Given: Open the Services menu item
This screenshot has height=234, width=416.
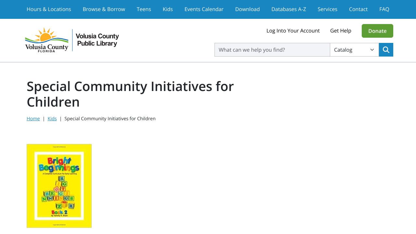Looking at the screenshot, I should pyautogui.click(x=327, y=9).
